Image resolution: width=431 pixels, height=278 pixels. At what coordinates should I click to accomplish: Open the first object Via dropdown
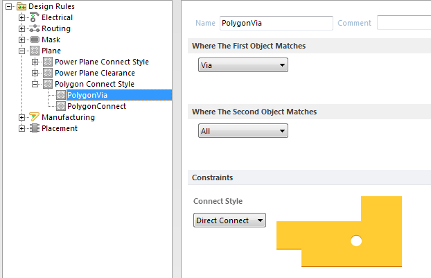click(243, 65)
